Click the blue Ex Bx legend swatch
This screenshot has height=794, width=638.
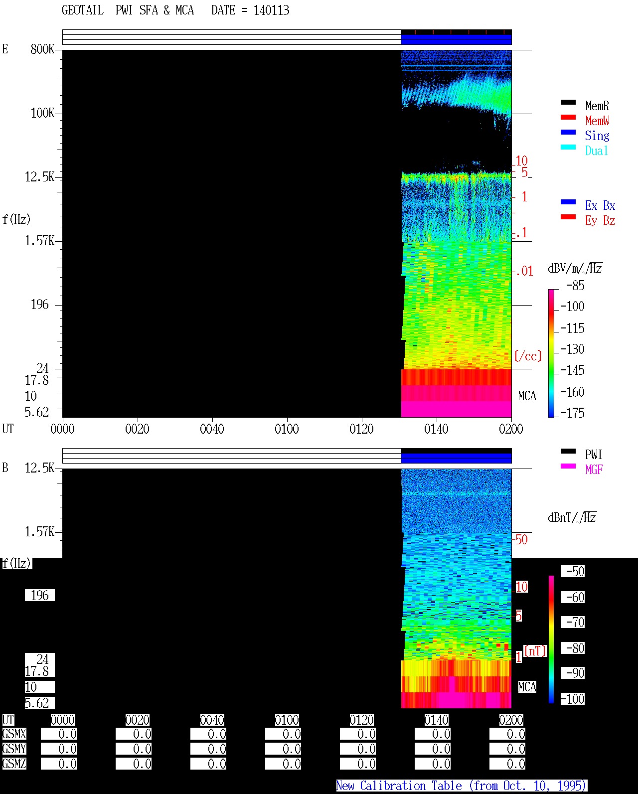(568, 202)
